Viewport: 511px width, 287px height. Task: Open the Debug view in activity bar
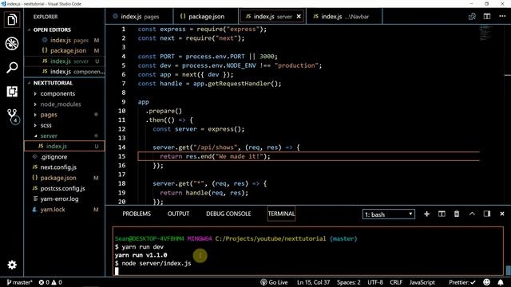click(x=12, y=44)
